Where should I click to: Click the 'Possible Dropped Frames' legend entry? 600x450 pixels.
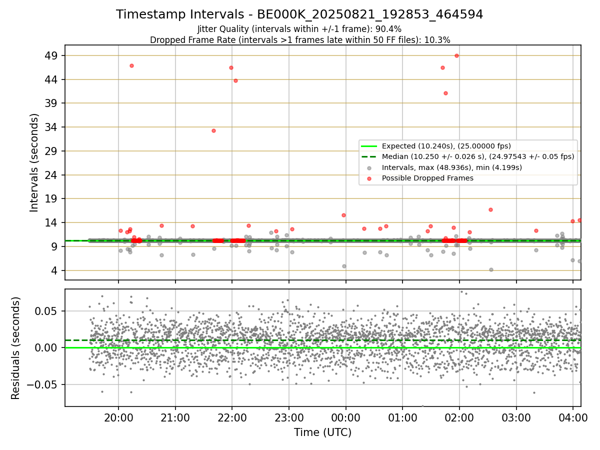(427, 178)
